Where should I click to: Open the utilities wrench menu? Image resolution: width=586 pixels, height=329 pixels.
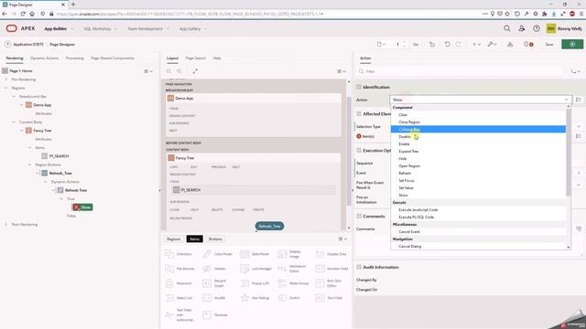click(492, 44)
